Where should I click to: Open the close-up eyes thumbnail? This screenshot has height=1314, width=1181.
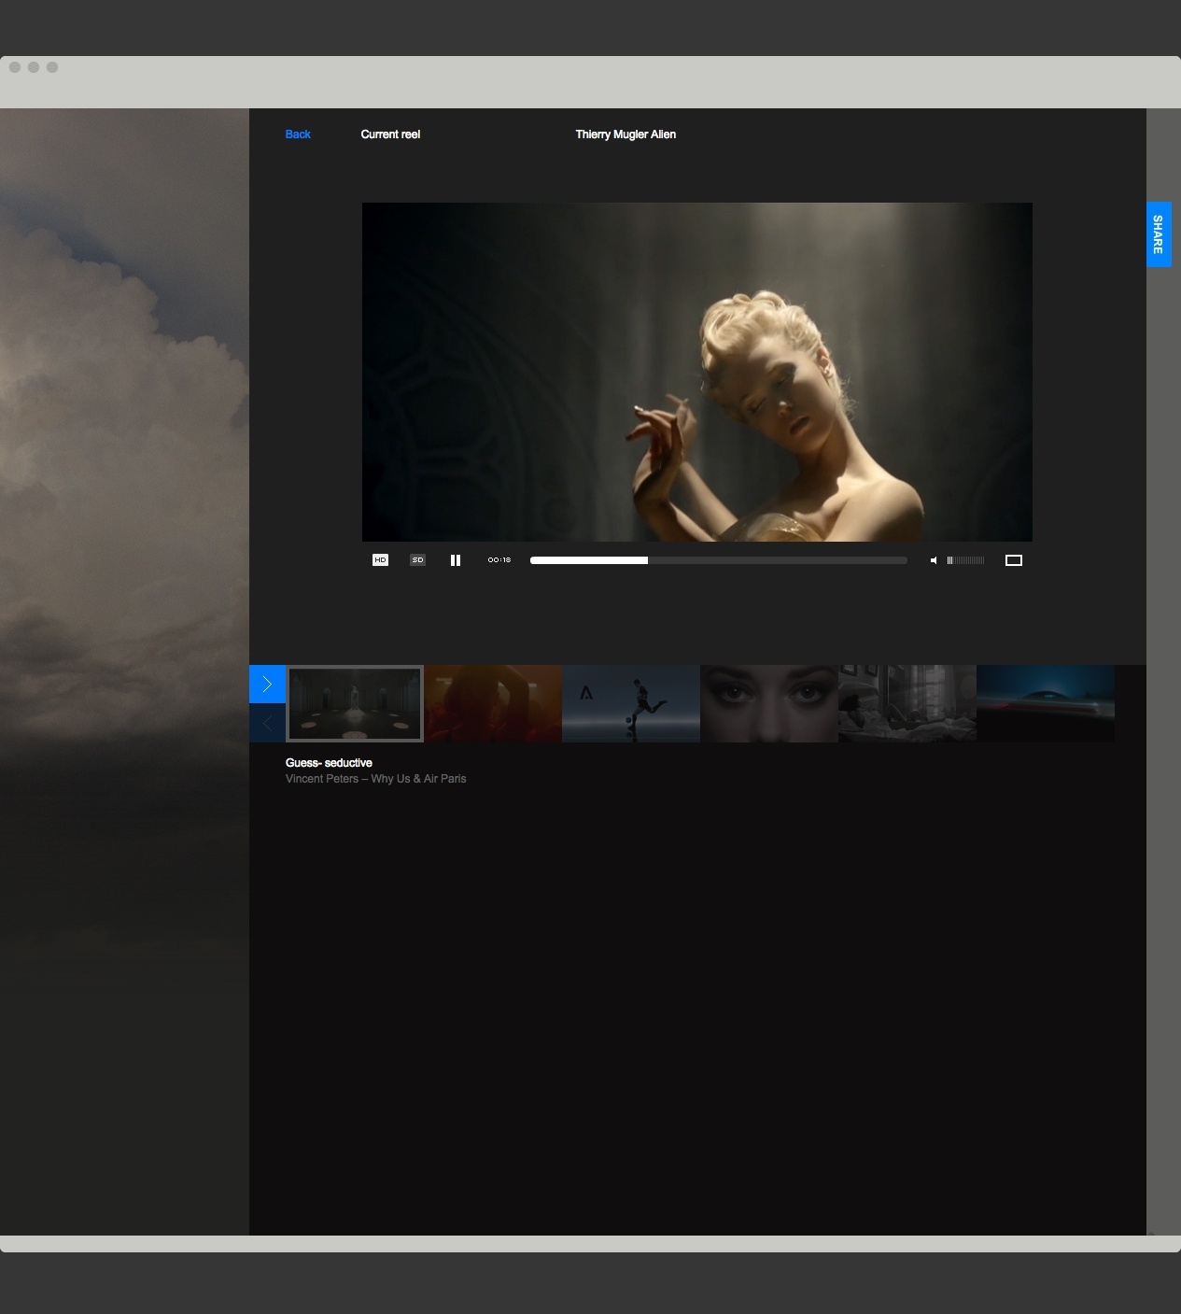tap(769, 703)
